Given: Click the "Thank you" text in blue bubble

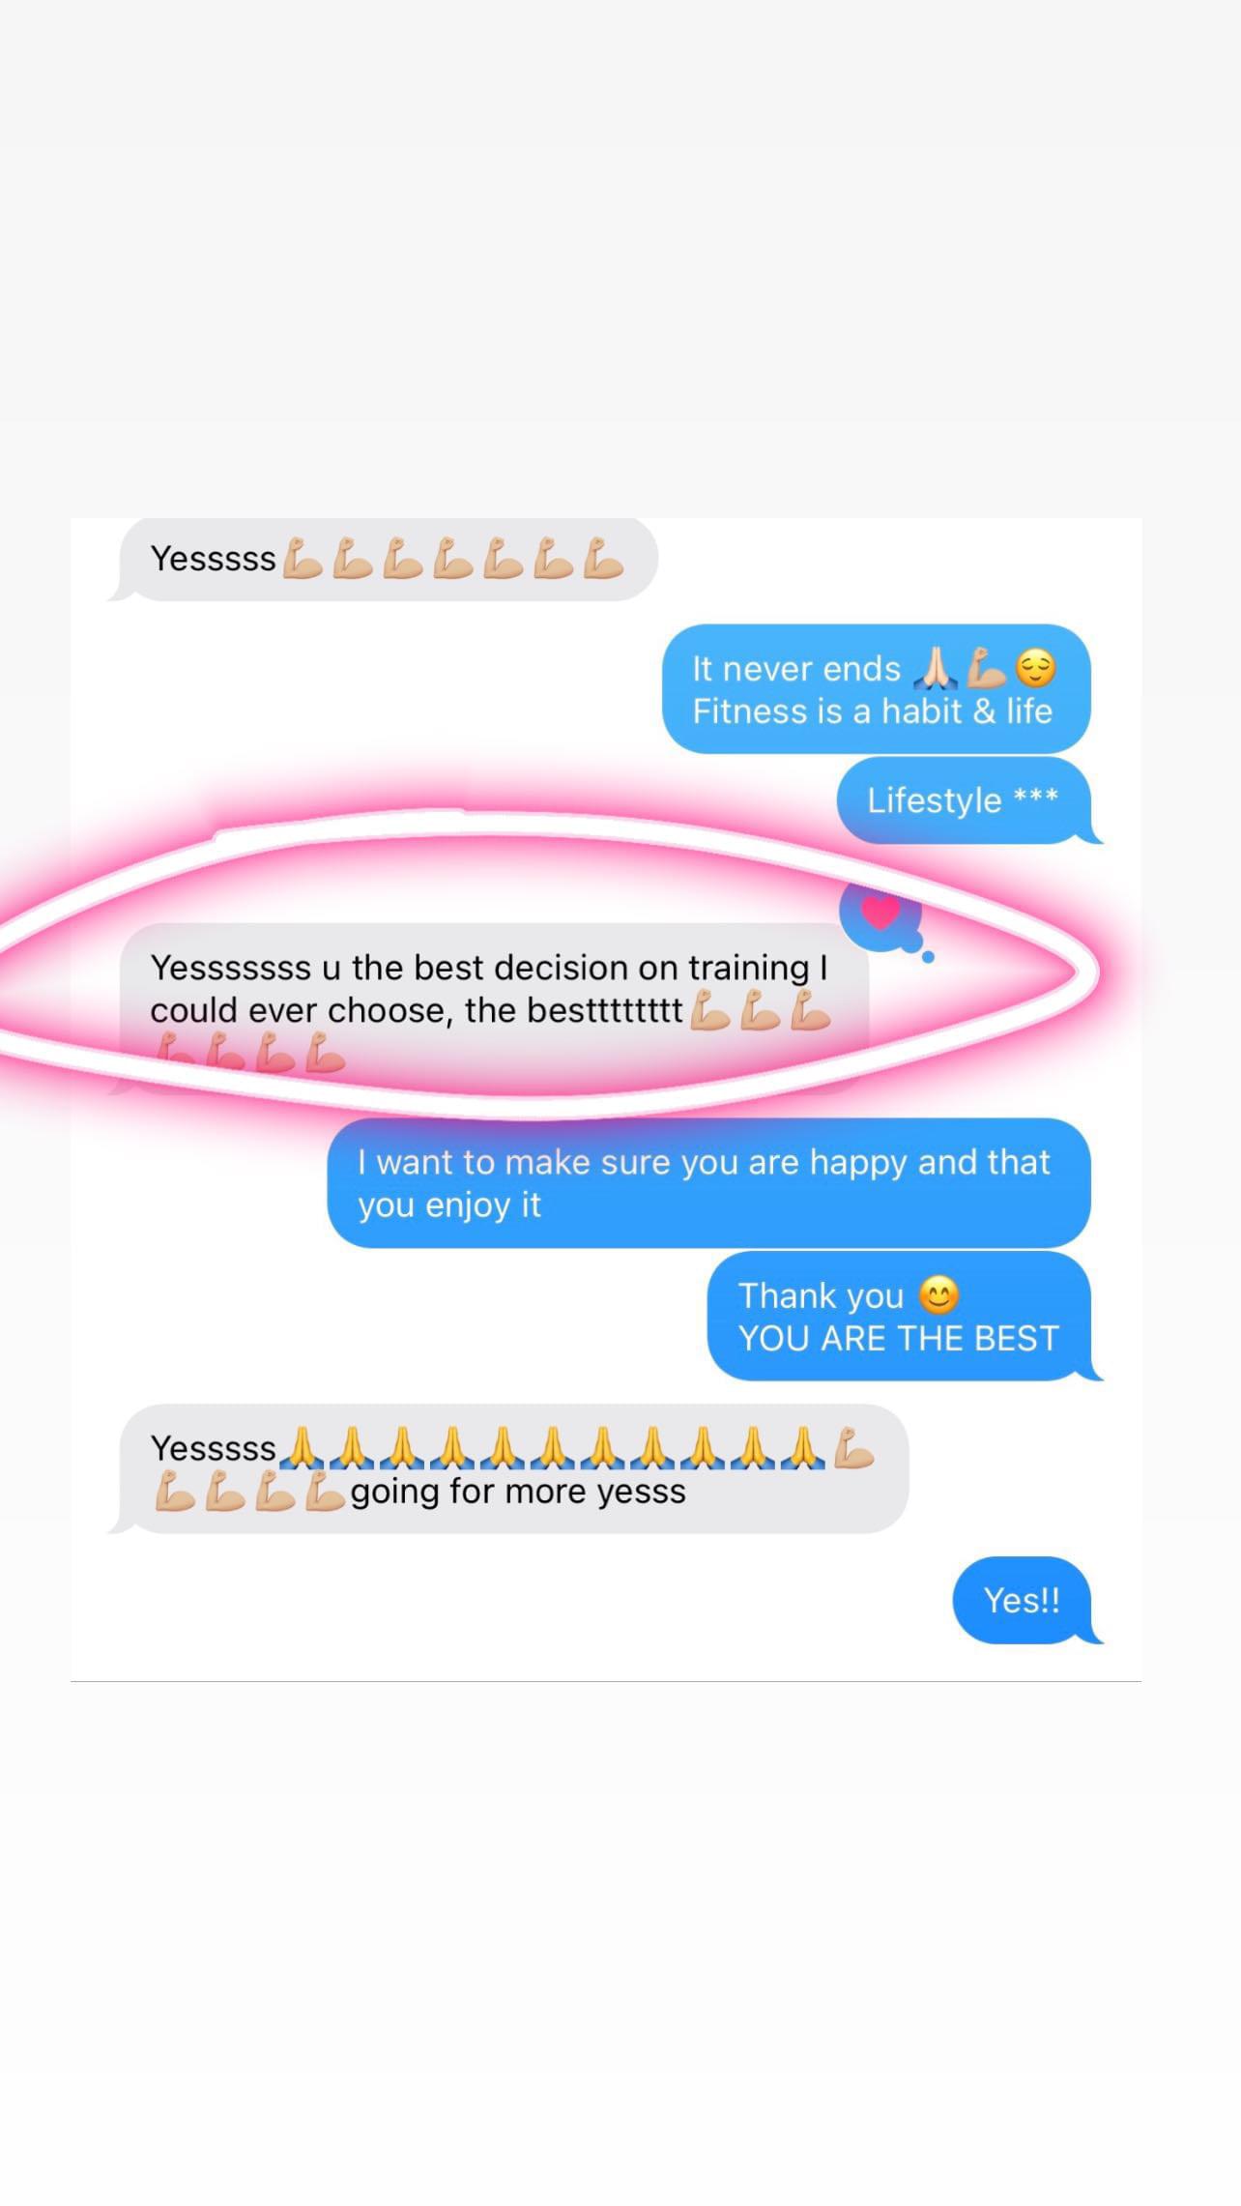Looking at the screenshot, I should coord(821,1295).
